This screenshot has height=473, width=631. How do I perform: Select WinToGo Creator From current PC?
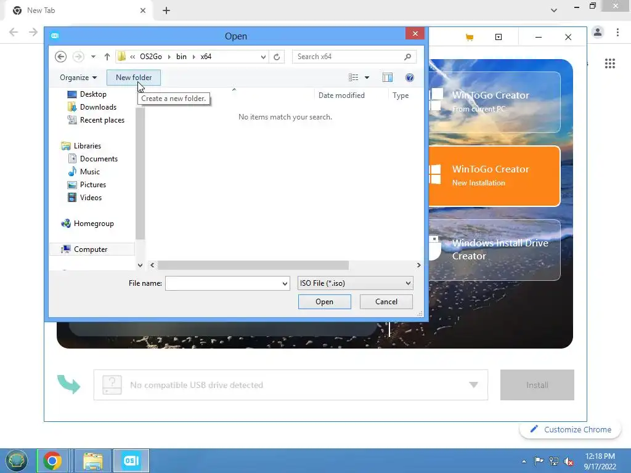pyautogui.click(x=494, y=102)
